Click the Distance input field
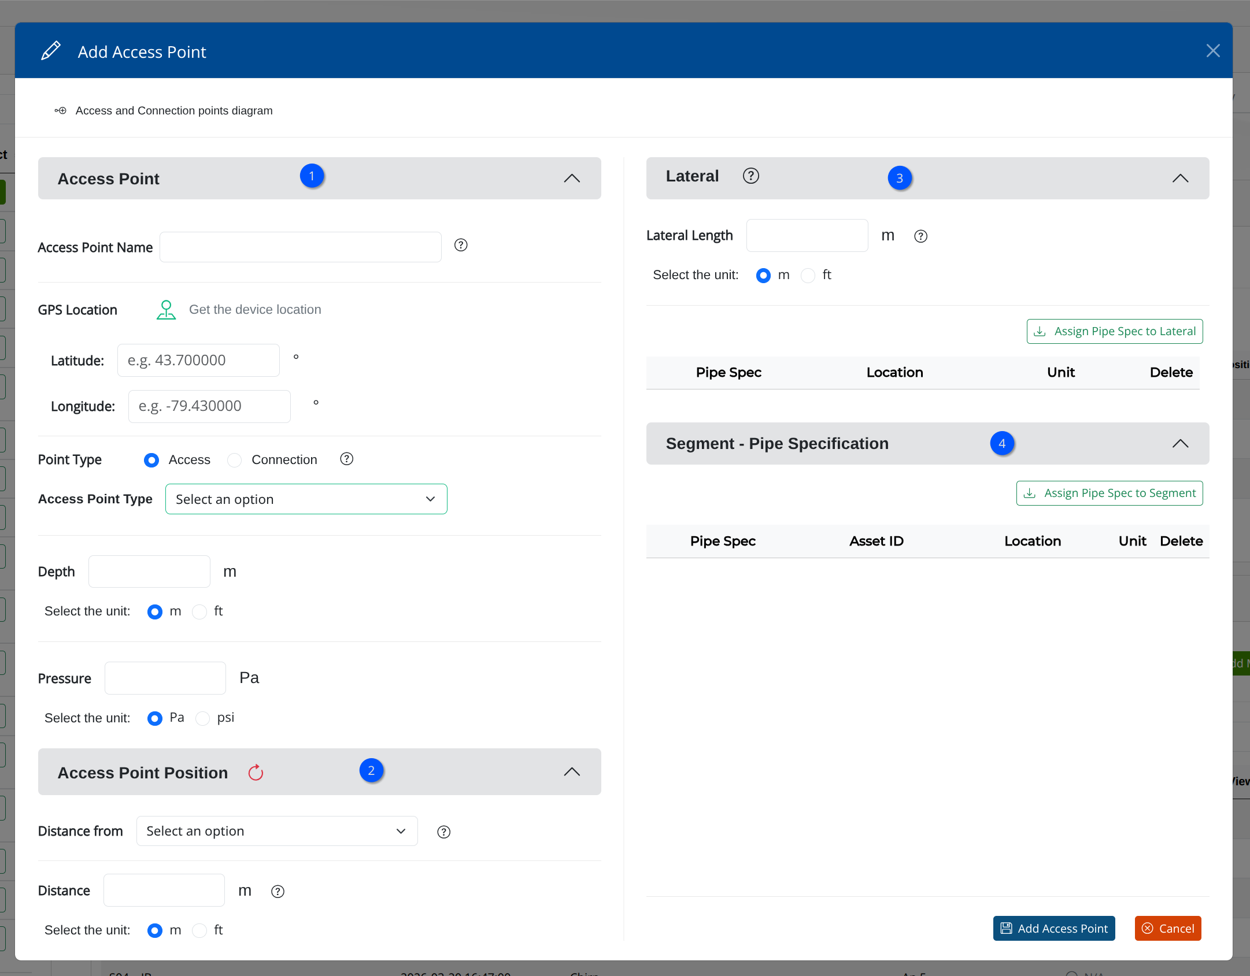Image resolution: width=1250 pixels, height=976 pixels. [164, 890]
